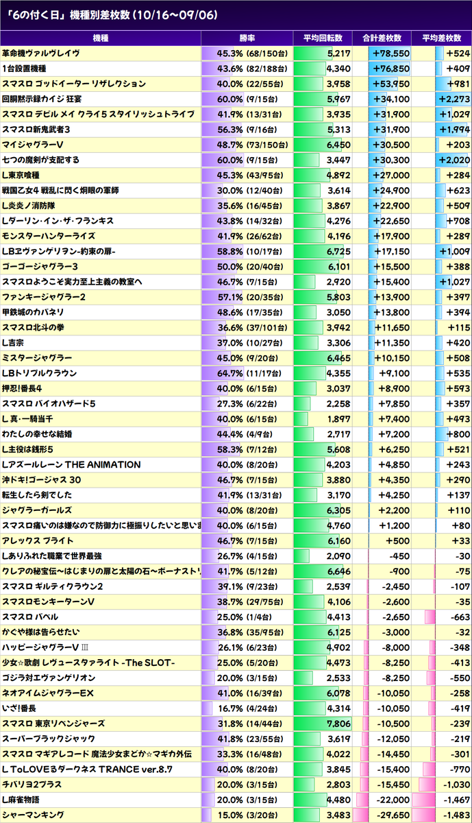Image resolution: width=472 pixels, height=823 pixels.
Task: Click average spins value 7,806
Action: (x=338, y=723)
